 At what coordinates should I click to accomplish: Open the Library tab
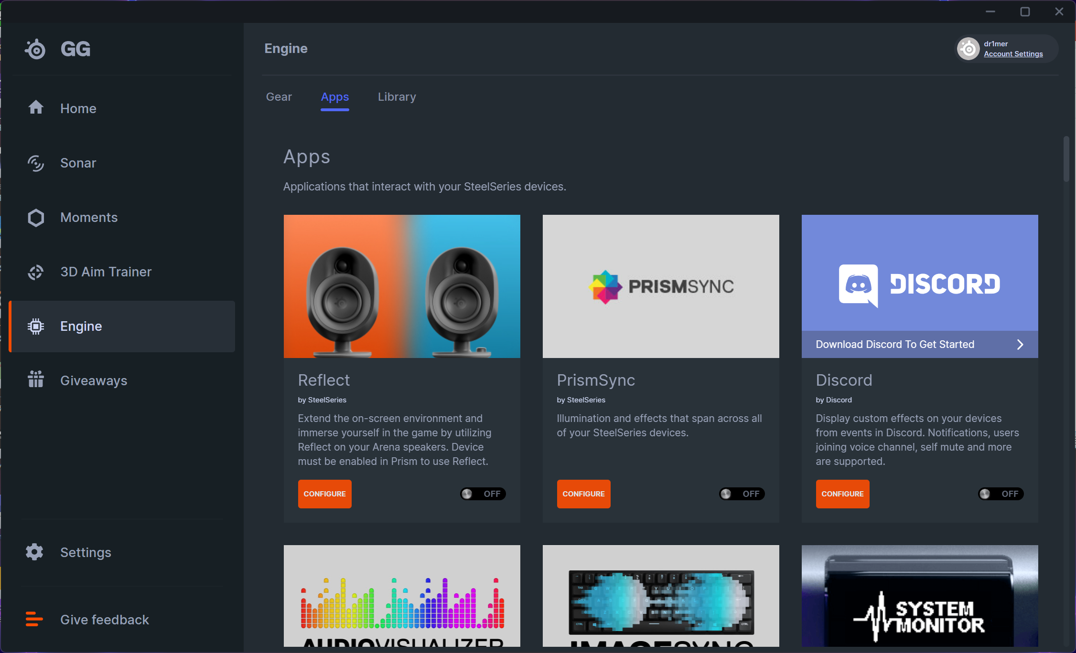point(397,97)
